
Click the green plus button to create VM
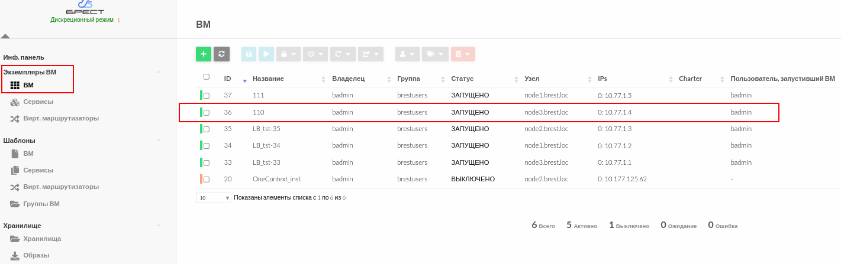pyautogui.click(x=204, y=54)
